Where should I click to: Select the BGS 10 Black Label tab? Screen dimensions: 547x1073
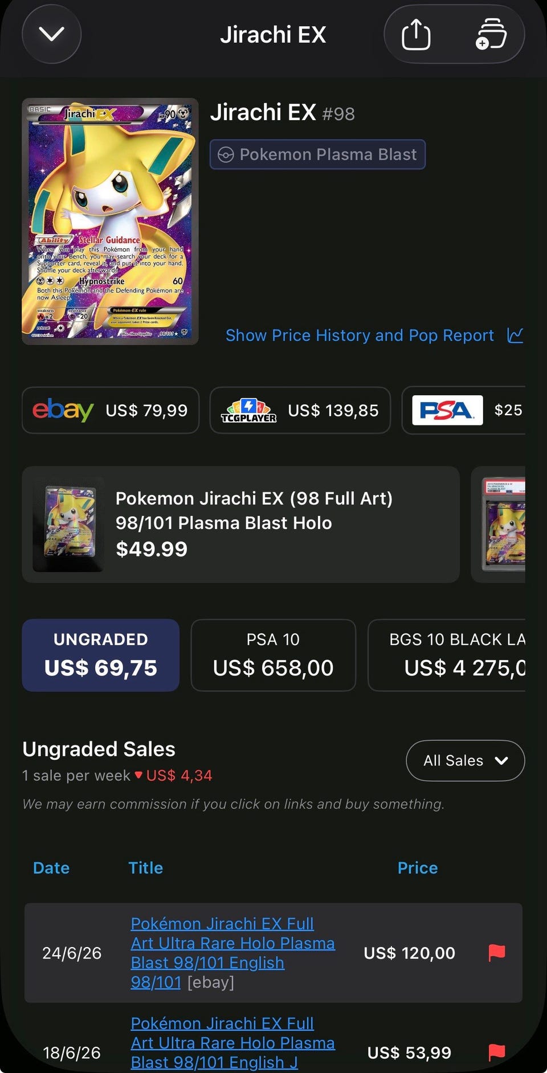click(x=447, y=655)
